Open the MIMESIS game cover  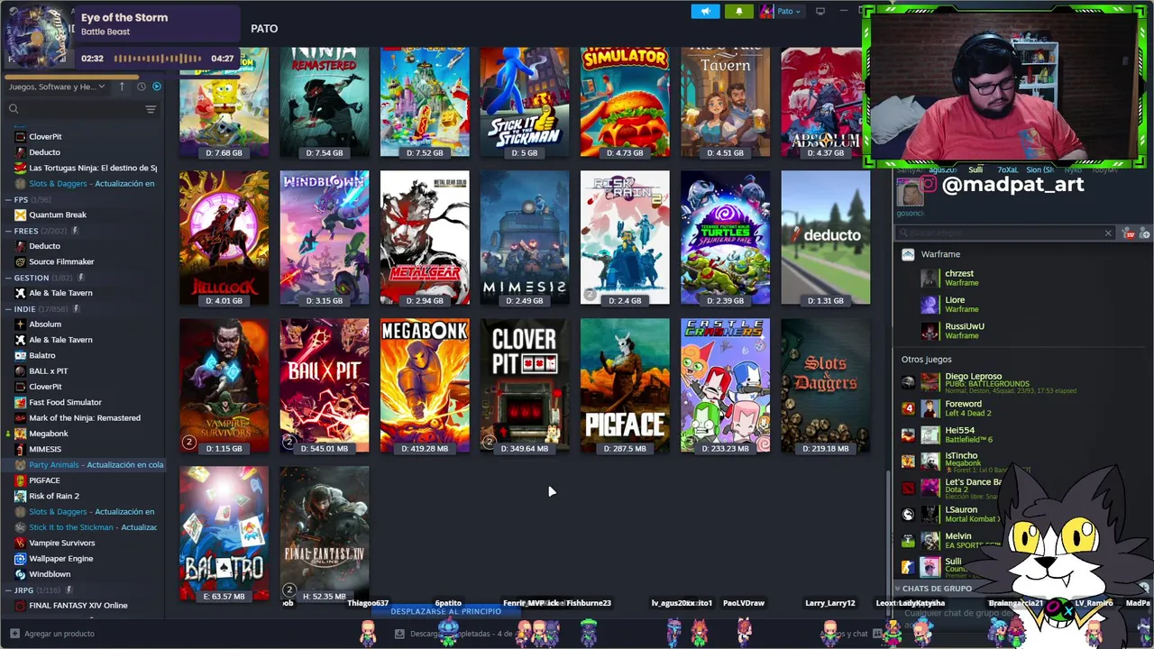pyautogui.click(x=525, y=238)
